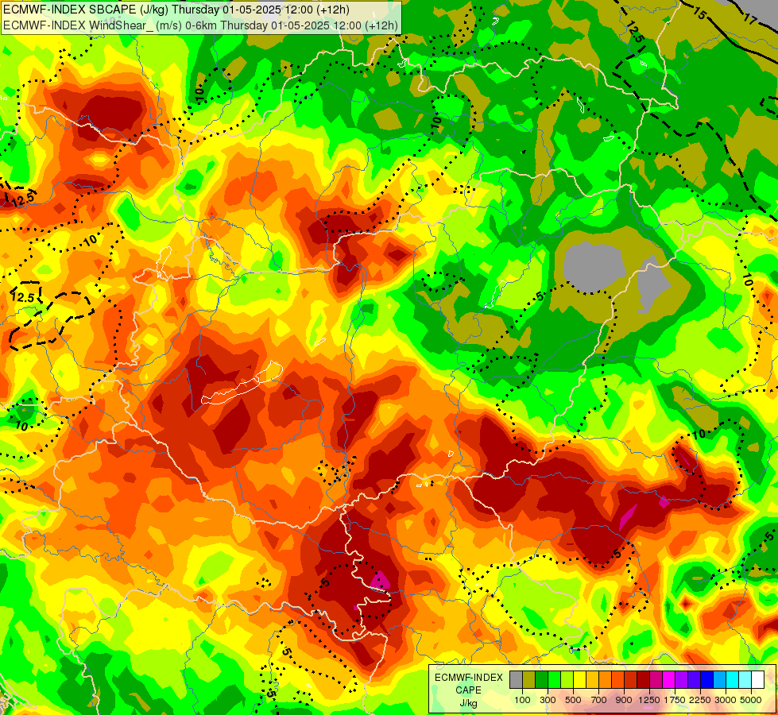
Task: Click the 'J/kg' unit label in the legend
Action: pos(468,703)
